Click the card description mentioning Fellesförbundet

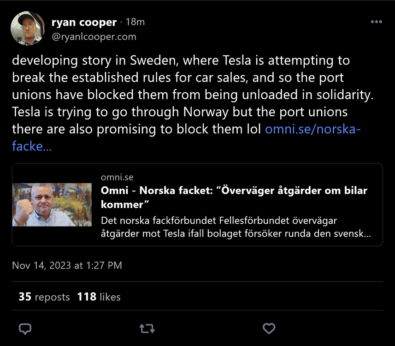click(x=236, y=227)
